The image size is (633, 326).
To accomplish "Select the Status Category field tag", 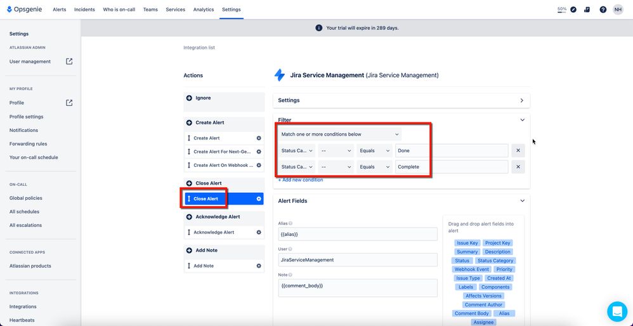I will point(495,261).
